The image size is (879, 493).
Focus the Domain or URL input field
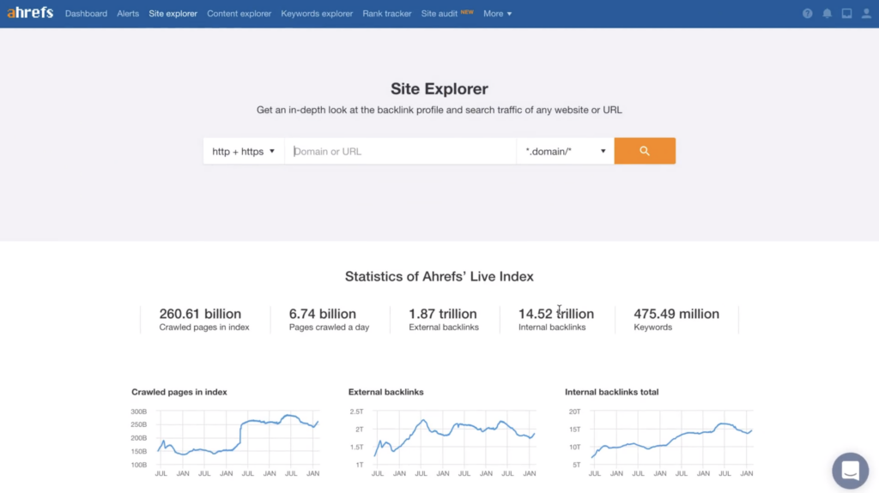tap(400, 151)
